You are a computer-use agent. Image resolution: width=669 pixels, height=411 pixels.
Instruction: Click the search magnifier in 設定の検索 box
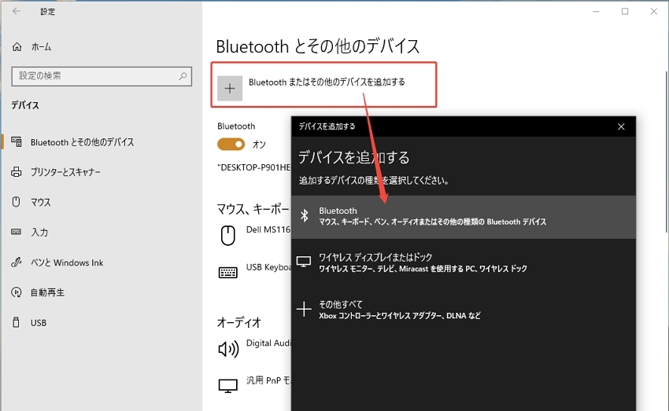coord(183,76)
